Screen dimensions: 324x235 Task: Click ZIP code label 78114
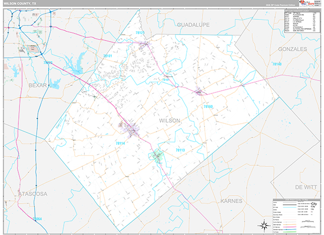[120, 143]
